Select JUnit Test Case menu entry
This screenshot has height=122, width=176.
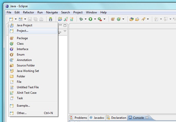click(33, 93)
